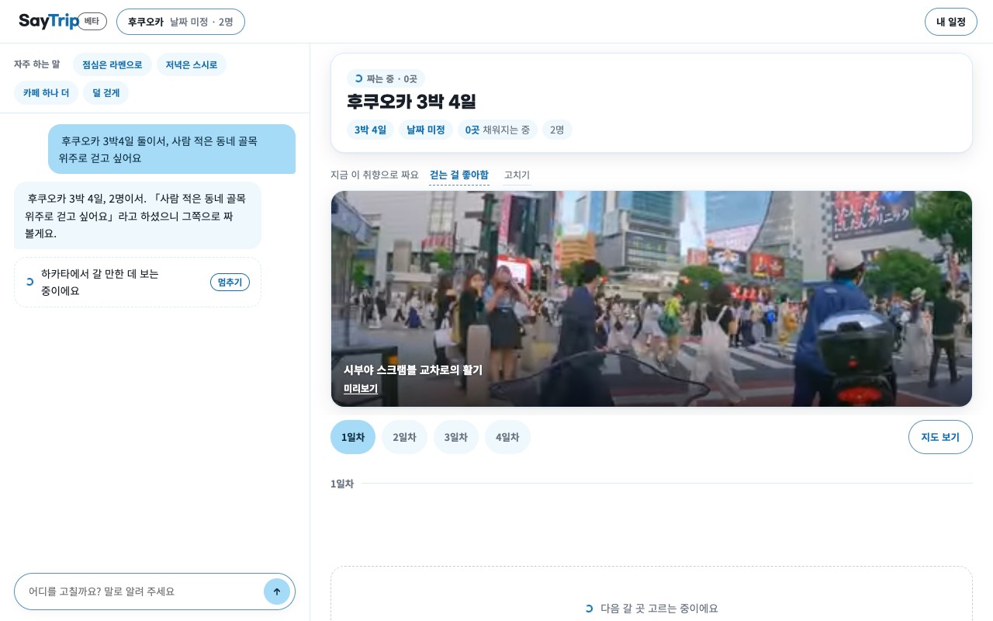The width and height of the screenshot is (993, 621).
Task: Open the 미리보기 link on the photo
Action: (361, 388)
